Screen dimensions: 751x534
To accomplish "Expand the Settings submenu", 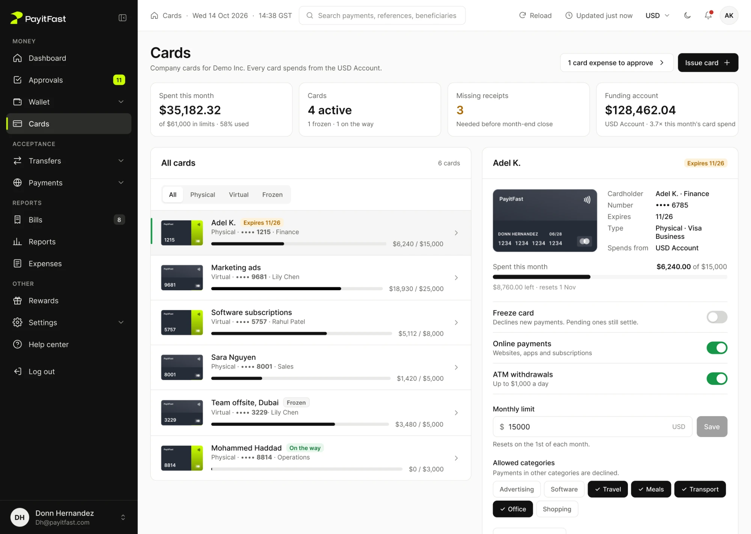I will tap(121, 323).
